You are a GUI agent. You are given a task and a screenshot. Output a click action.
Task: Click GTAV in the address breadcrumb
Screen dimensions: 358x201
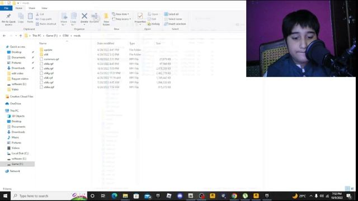[65, 36]
